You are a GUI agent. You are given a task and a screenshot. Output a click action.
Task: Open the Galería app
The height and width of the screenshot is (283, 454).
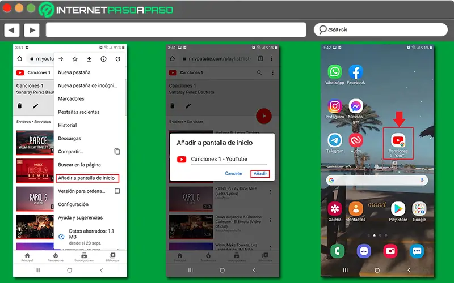pyautogui.click(x=334, y=209)
